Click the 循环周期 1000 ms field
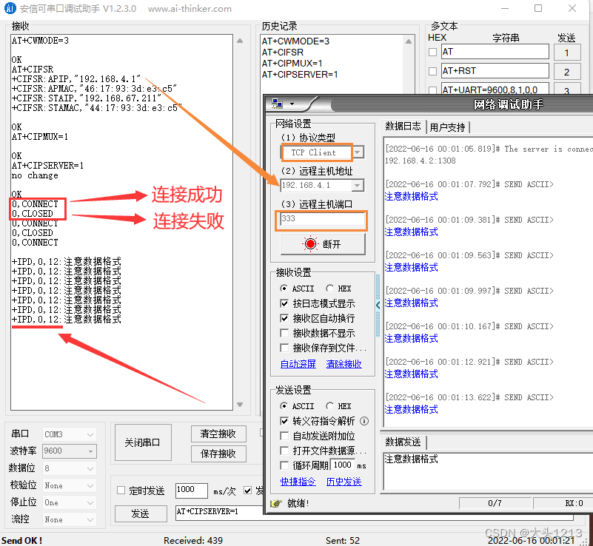 (342, 465)
